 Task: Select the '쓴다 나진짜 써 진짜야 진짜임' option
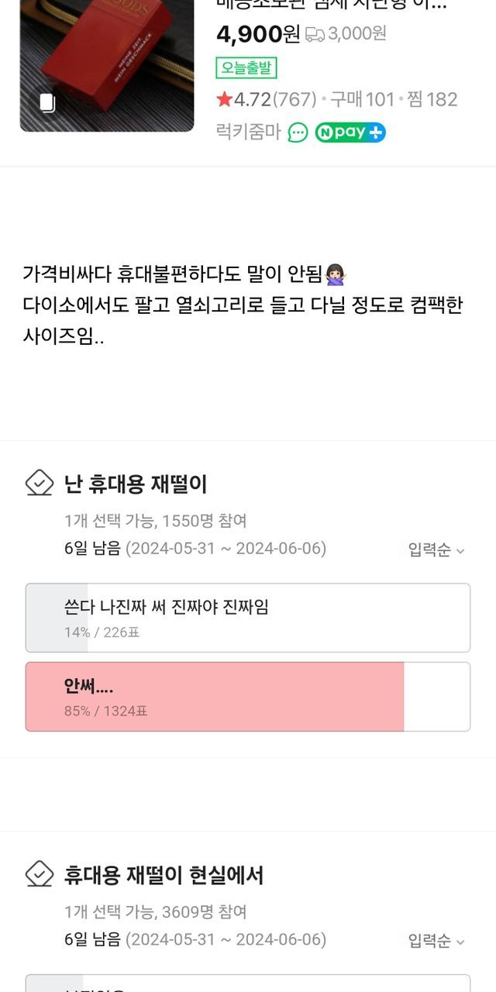[247, 618]
